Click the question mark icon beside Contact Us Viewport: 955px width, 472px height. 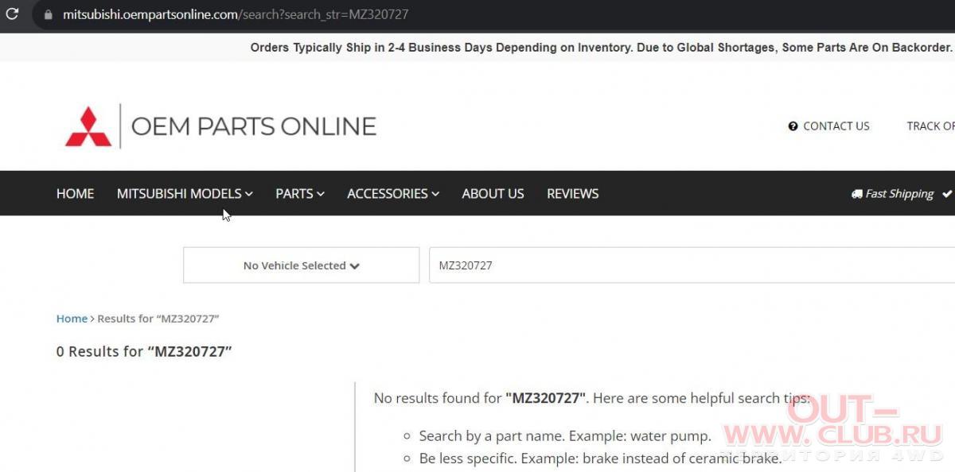[793, 126]
